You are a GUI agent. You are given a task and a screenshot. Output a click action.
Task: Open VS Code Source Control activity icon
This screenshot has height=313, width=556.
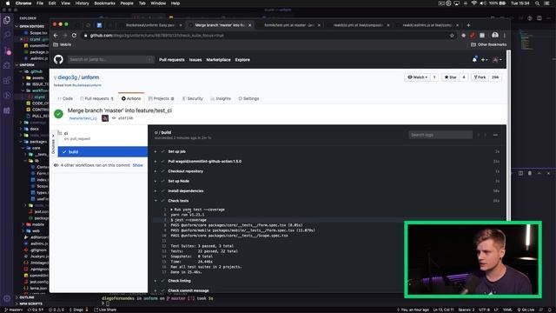(7, 50)
